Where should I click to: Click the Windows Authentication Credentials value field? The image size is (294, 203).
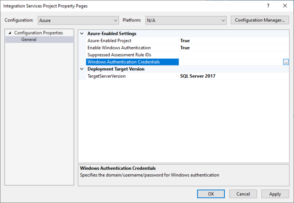231,62
